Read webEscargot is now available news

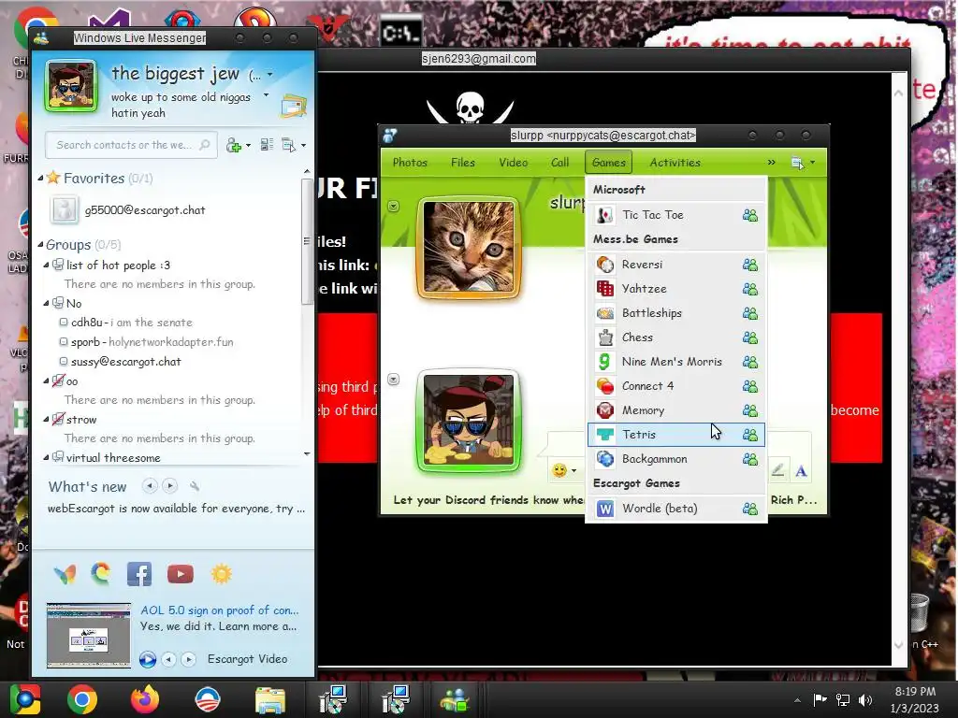[176, 509]
